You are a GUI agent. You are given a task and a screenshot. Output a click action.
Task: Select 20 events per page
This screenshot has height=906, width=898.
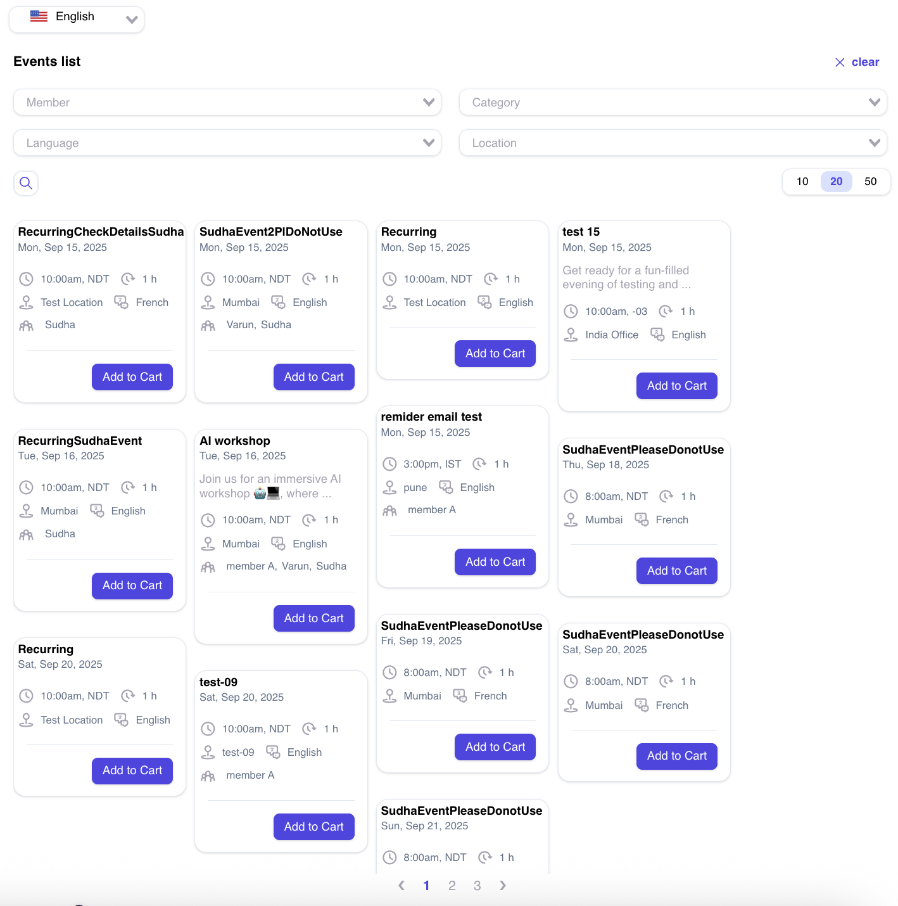(836, 182)
